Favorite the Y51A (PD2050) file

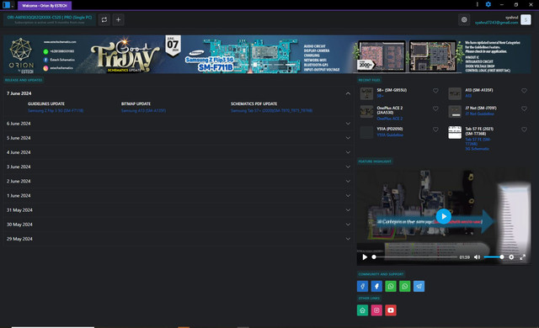point(435,130)
